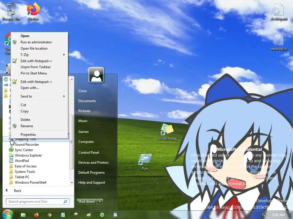
Task: Choose Copy in the context menu
Action: [39, 111]
